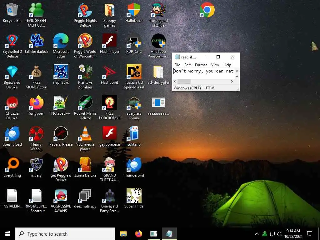Viewport: 320px width, 240px height.
Task: Open the volume speaker tray icon
Action: point(279,234)
